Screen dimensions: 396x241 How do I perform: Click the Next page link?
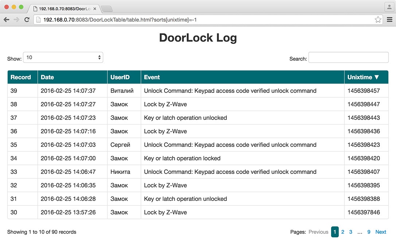coord(381,232)
